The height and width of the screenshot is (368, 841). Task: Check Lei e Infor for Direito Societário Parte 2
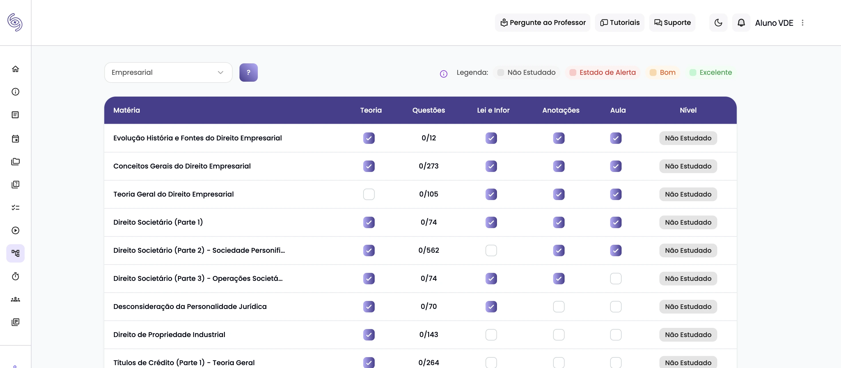pyautogui.click(x=491, y=250)
